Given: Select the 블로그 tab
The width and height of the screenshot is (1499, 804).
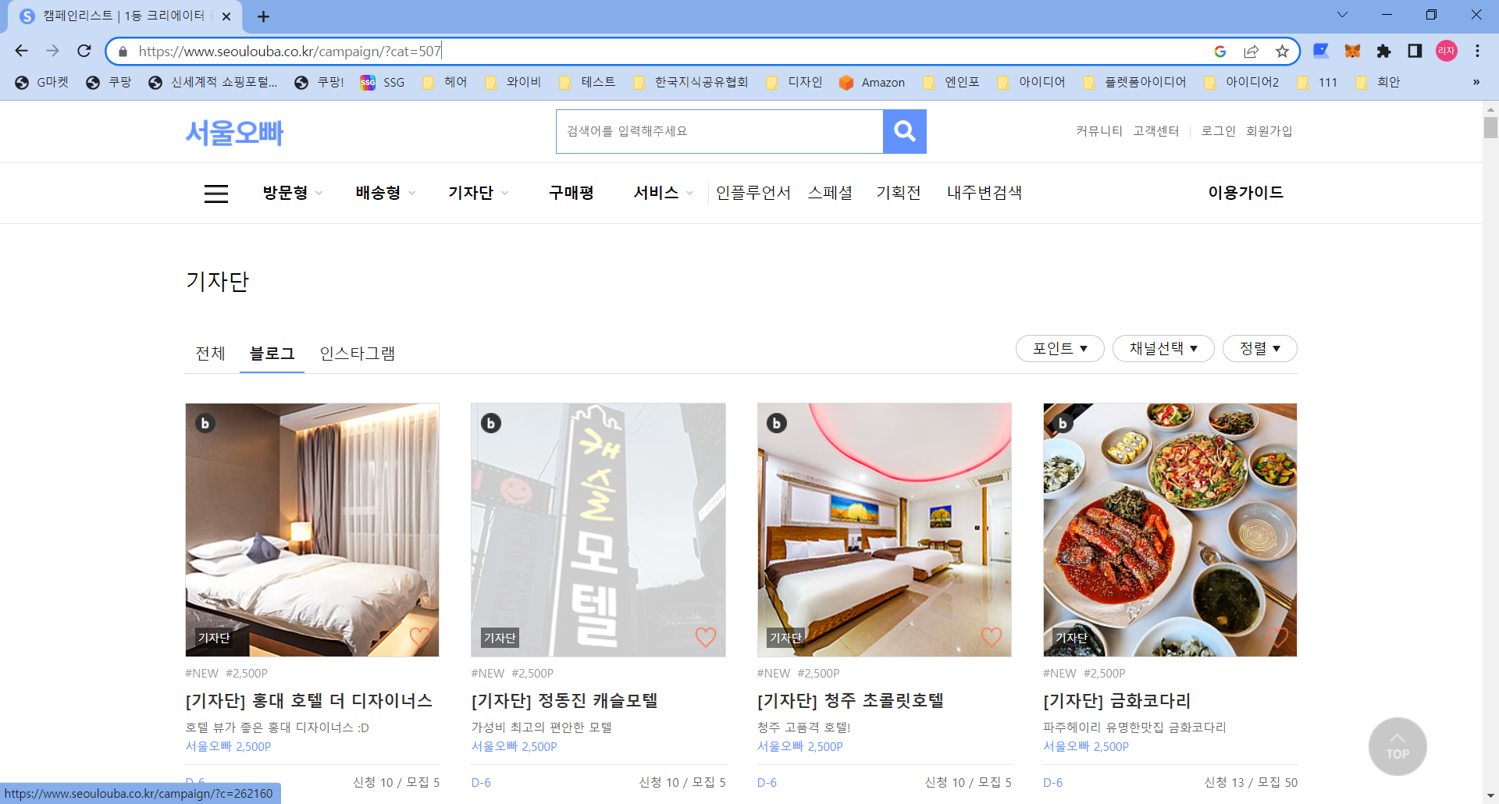Looking at the screenshot, I should click(x=272, y=354).
